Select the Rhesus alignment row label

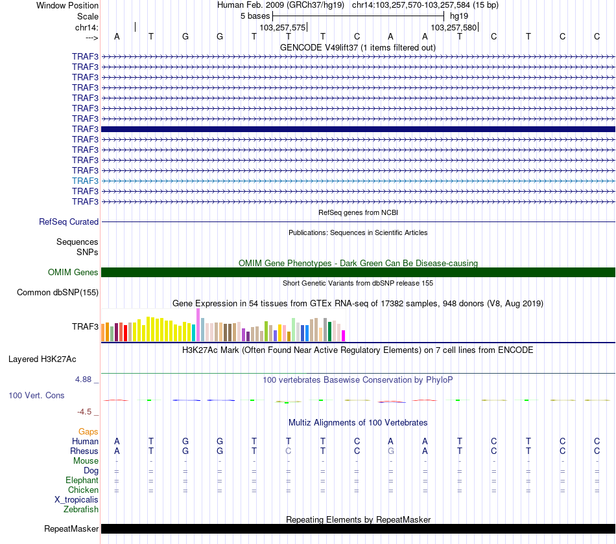coord(84,451)
